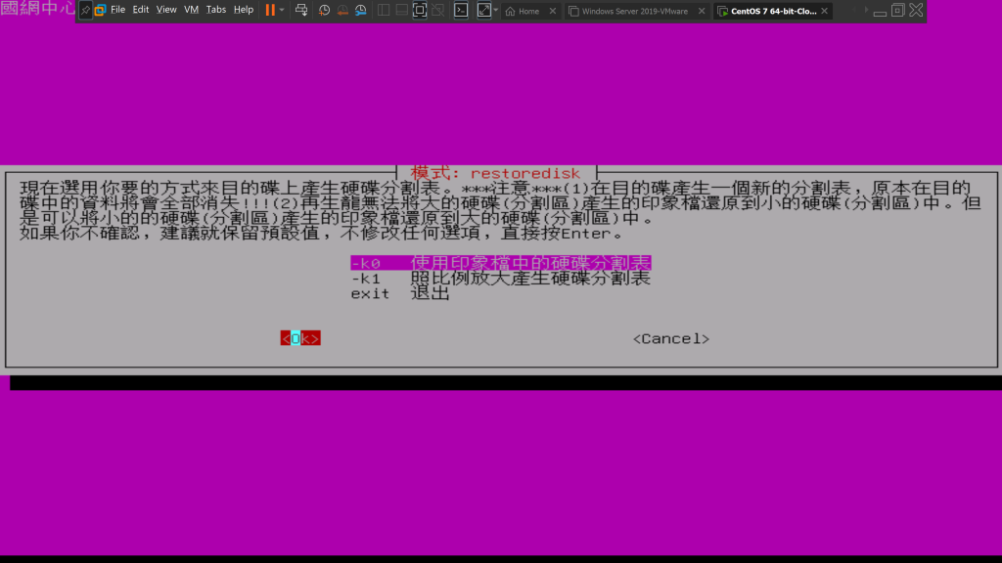Click the pin toolbar icon
Screen dimensions: 1002x563
point(85,10)
